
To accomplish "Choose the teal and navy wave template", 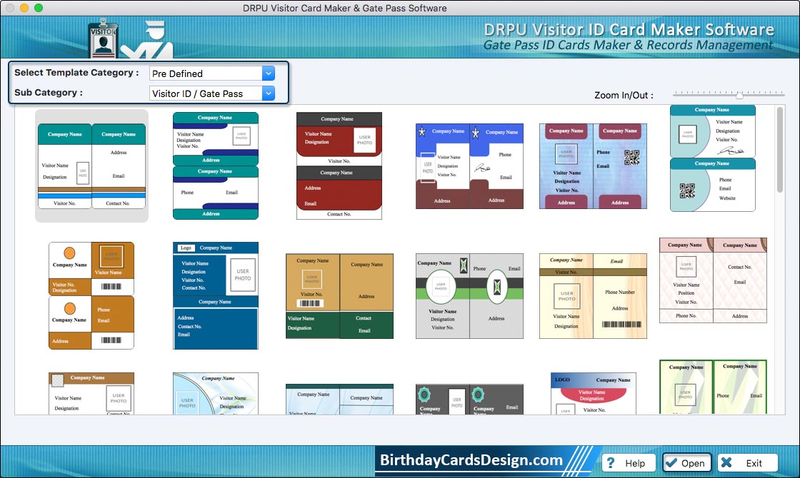I will (x=216, y=166).
